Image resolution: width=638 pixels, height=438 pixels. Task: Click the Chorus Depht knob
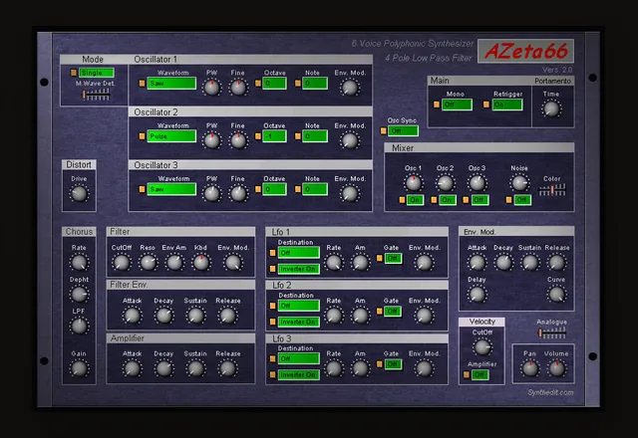point(79,295)
